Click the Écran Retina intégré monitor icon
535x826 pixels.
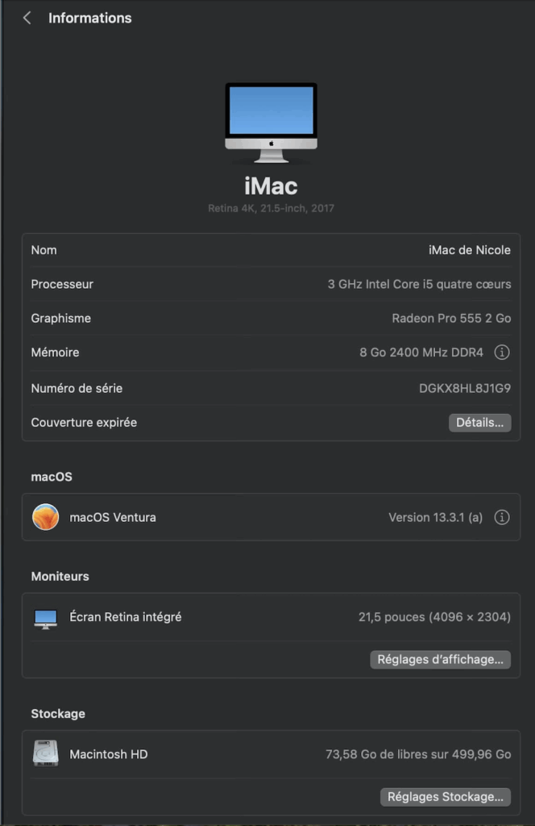click(x=46, y=618)
